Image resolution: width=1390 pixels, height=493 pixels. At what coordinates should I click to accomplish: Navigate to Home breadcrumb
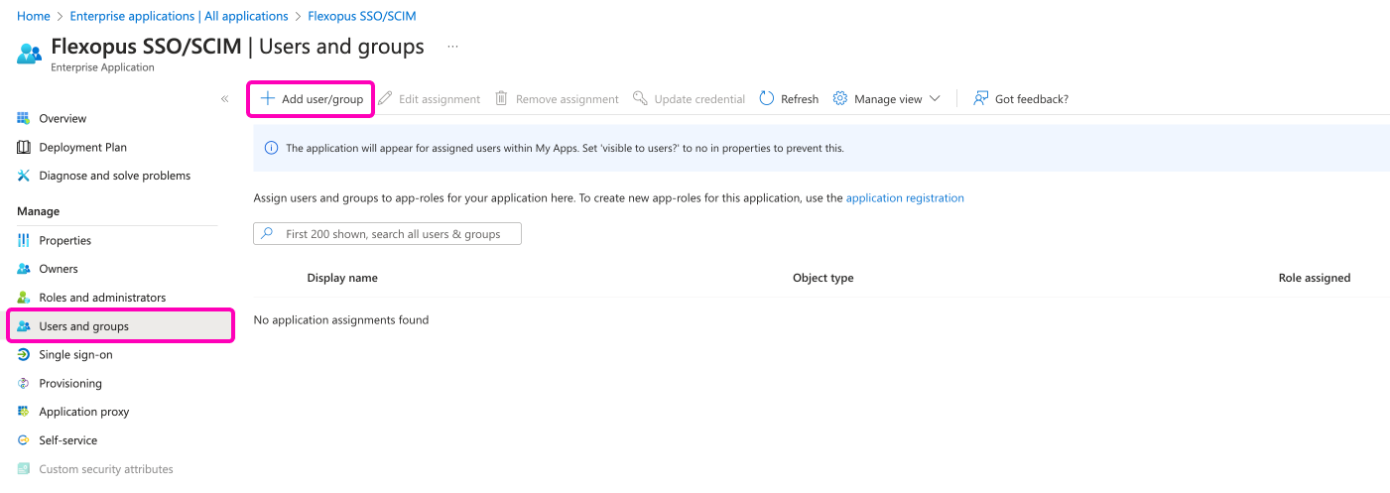click(x=34, y=16)
